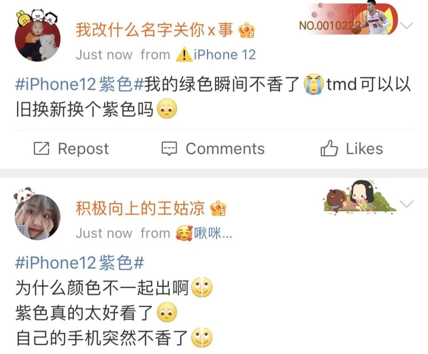
Task: Click the warning triangle icon before iPhone 12
Action: point(184,55)
